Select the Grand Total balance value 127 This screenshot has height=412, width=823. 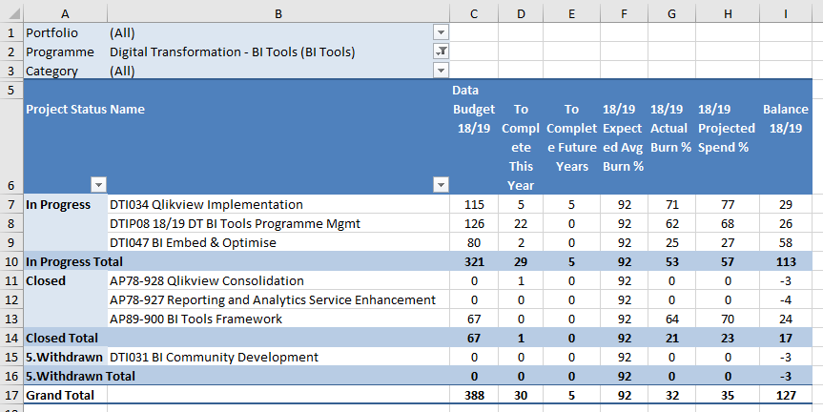click(x=785, y=395)
